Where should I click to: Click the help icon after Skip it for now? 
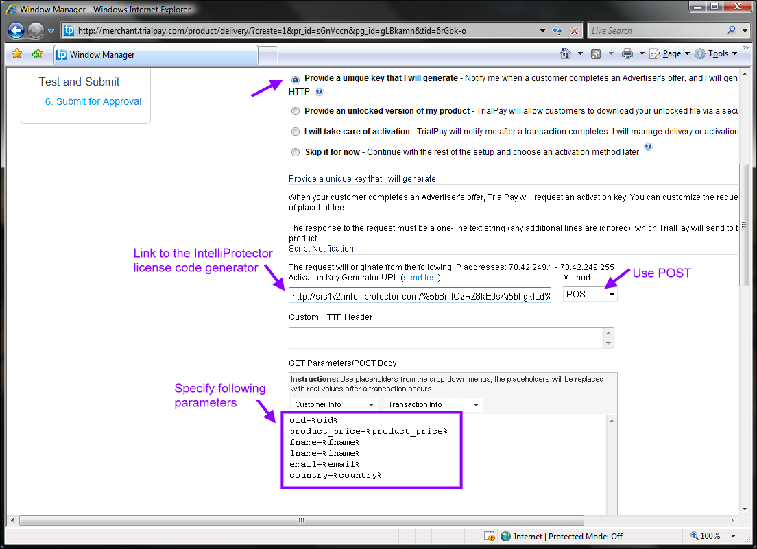pyautogui.click(x=649, y=146)
